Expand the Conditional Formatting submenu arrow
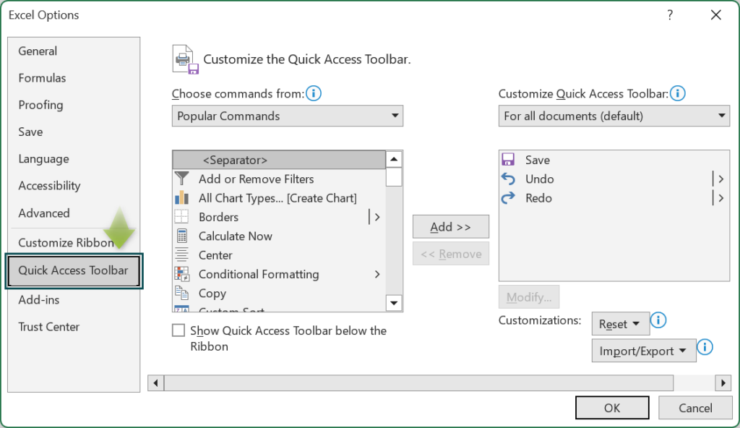The image size is (740, 428). pyautogui.click(x=377, y=274)
